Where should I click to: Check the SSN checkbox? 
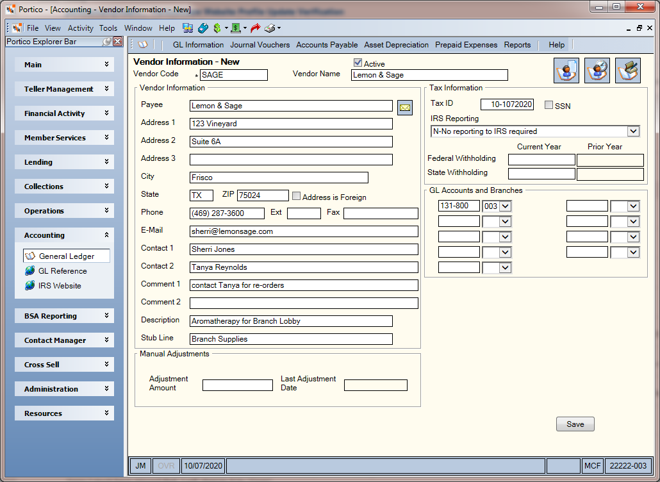[549, 105]
